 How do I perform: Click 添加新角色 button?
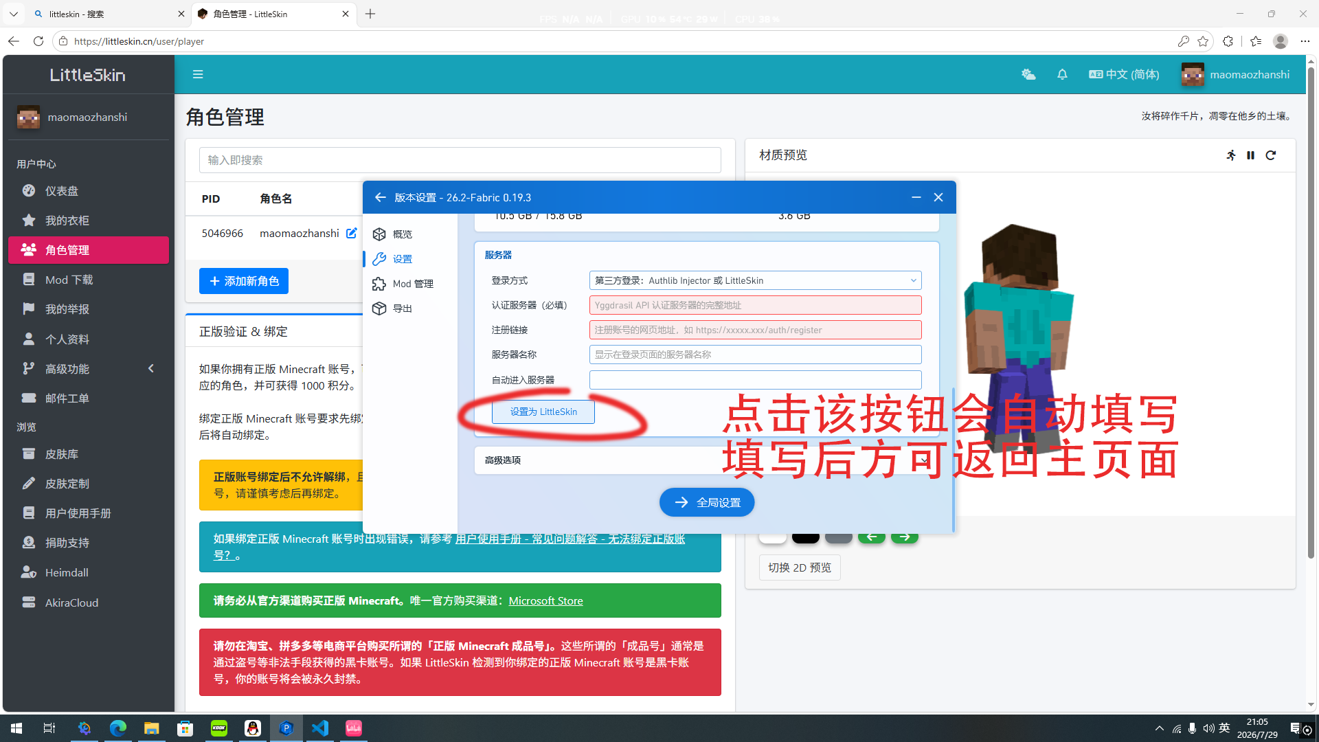(244, 281)
